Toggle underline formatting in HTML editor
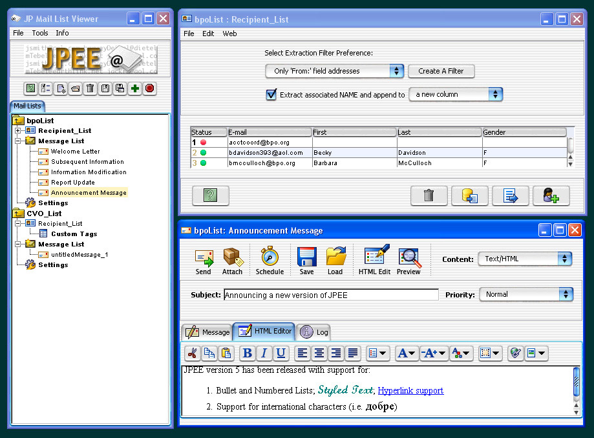 point(281,353)
